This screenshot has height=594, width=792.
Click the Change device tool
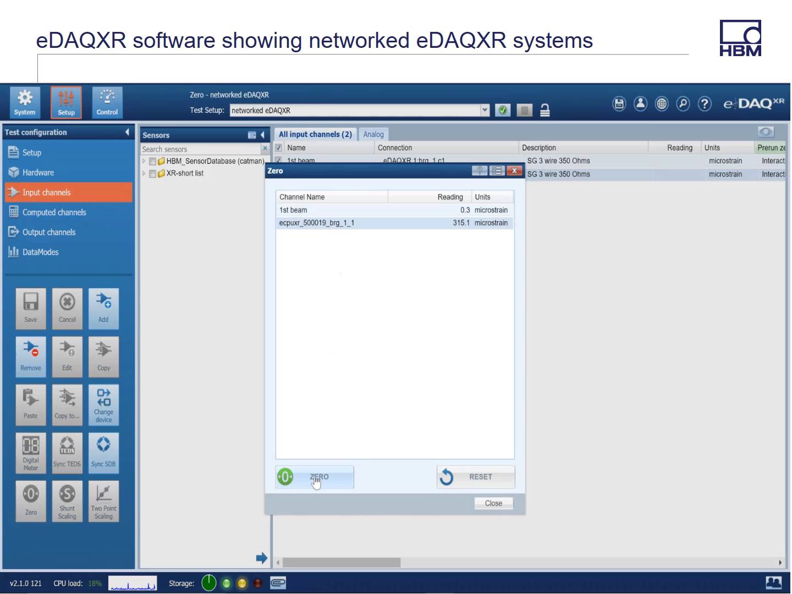[x=103, y=405]
